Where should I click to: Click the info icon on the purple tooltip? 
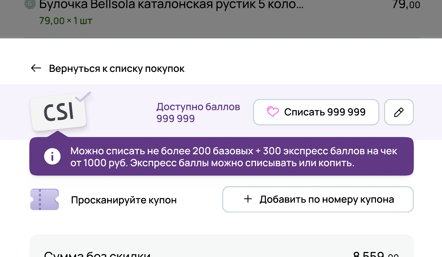(x=52, y=156)
